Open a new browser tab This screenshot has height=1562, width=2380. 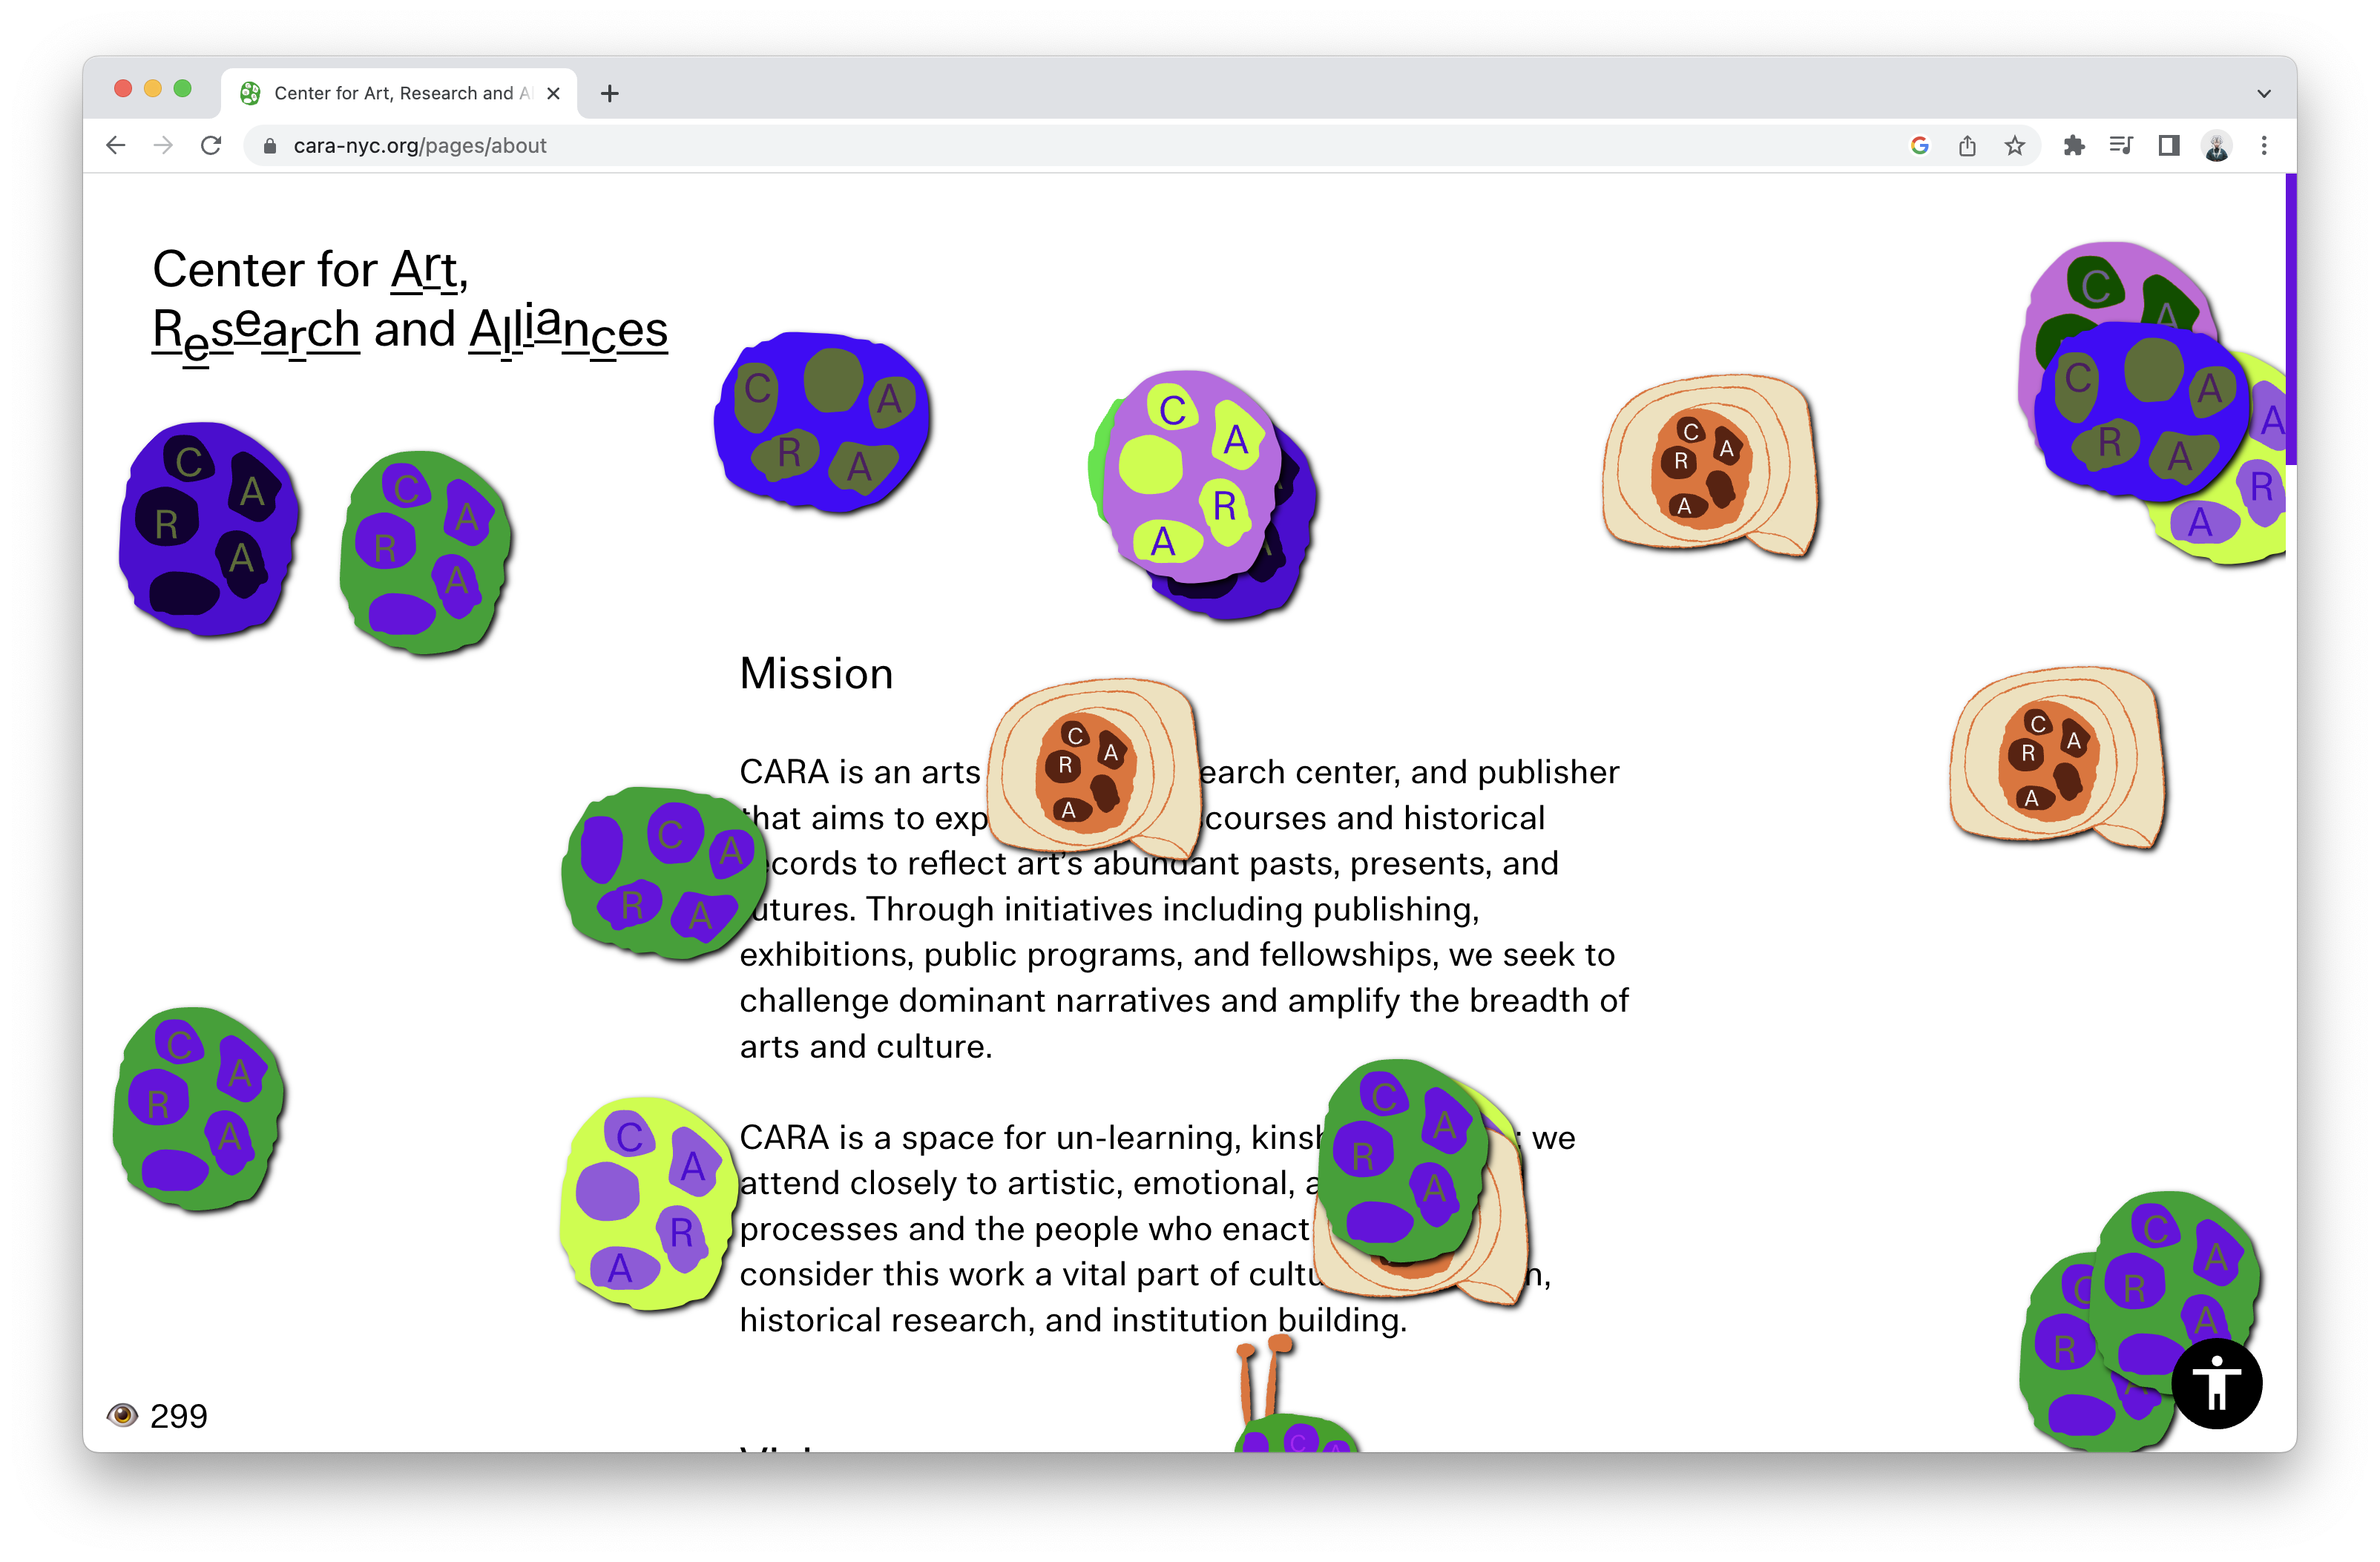click(610, 93)
